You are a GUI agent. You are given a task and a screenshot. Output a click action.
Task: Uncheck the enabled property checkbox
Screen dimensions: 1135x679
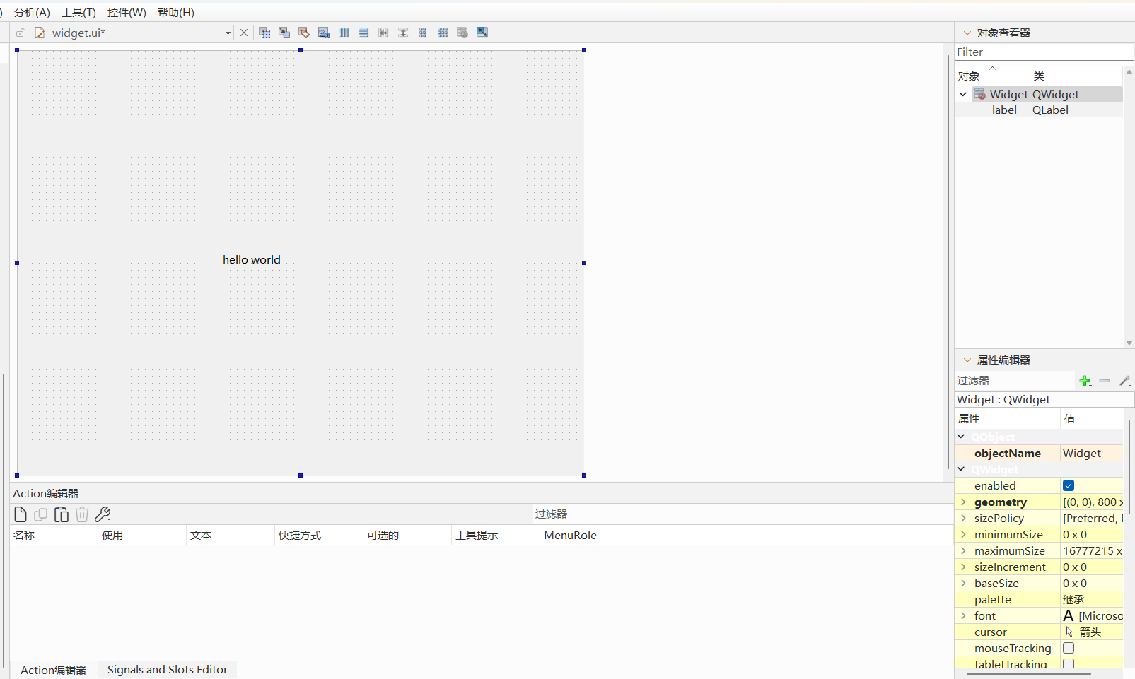[x=1069, y=485]
